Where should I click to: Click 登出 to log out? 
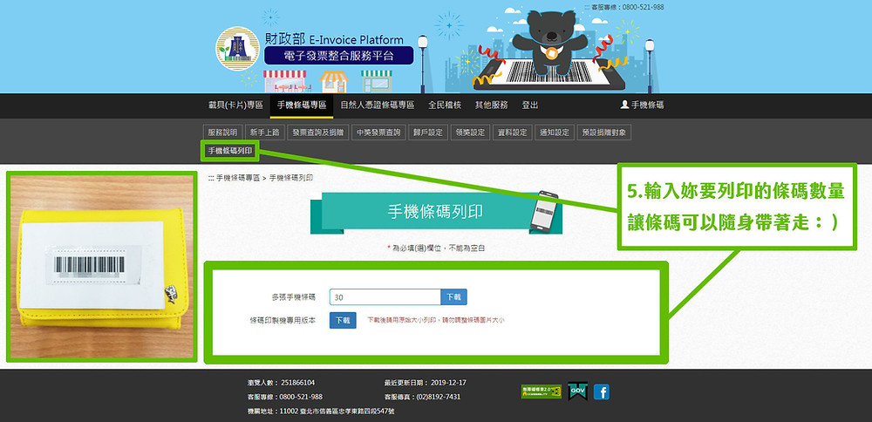tap(530, 105)
